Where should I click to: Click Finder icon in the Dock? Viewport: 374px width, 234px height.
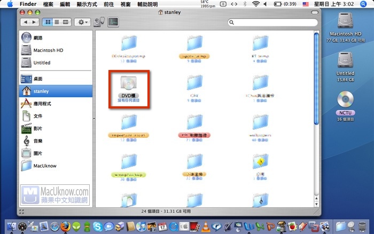11,227
